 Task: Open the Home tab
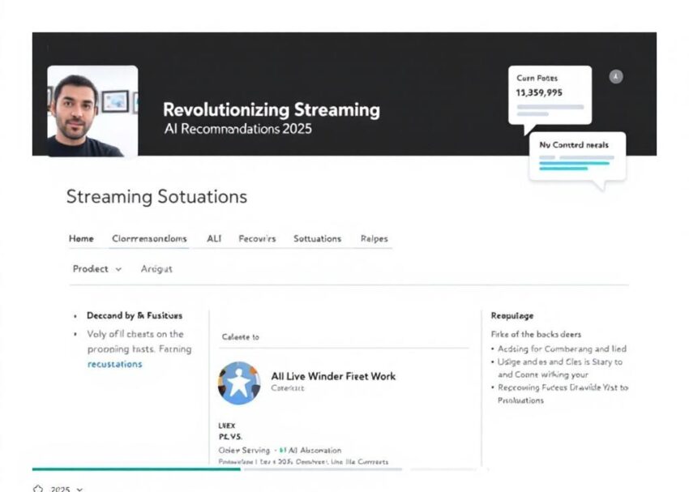click(x=81, y=238)
